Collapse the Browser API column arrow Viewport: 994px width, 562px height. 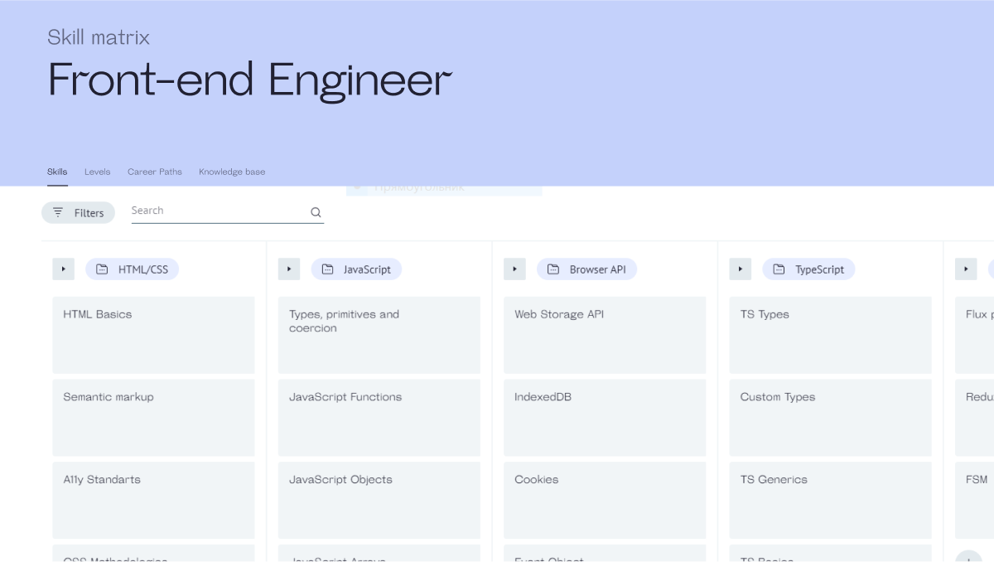pyautogui.click(x=514, y=269)
